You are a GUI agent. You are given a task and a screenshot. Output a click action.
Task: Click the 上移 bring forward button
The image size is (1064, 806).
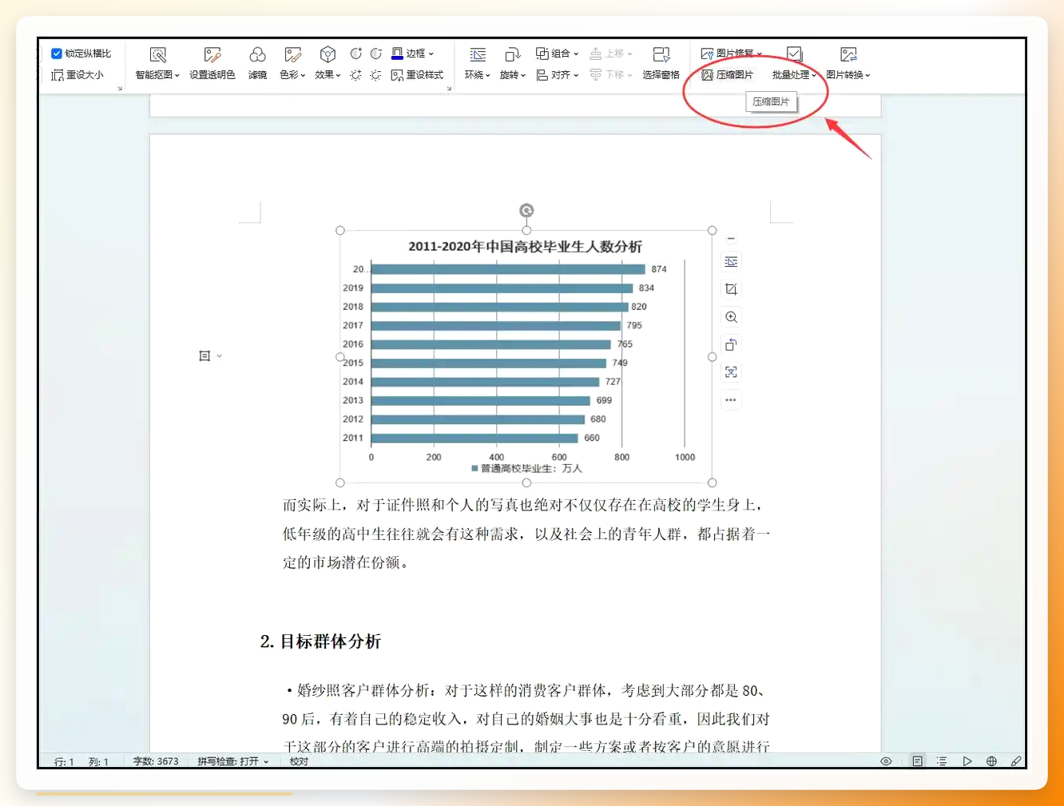coord(611,54)
